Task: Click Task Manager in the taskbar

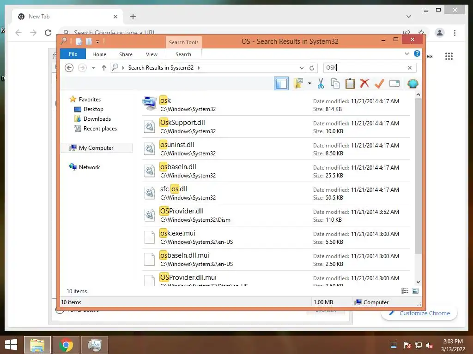Action: [95, 345]
